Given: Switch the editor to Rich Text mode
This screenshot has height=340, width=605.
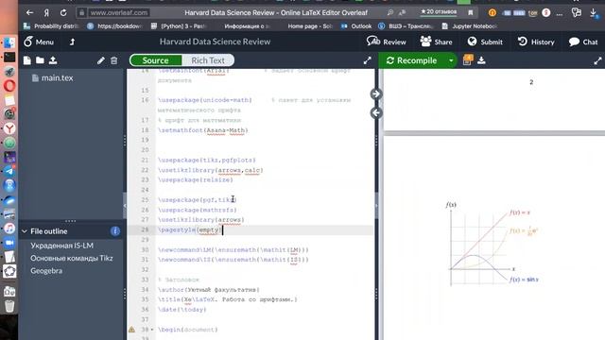Looking at the screenshot, I should (x=208, y=60).
